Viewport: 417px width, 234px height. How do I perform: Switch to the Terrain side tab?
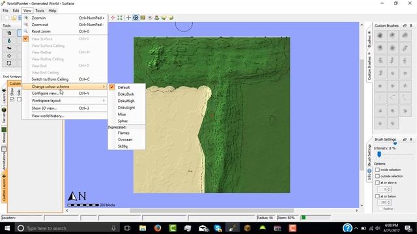(4, 115)
